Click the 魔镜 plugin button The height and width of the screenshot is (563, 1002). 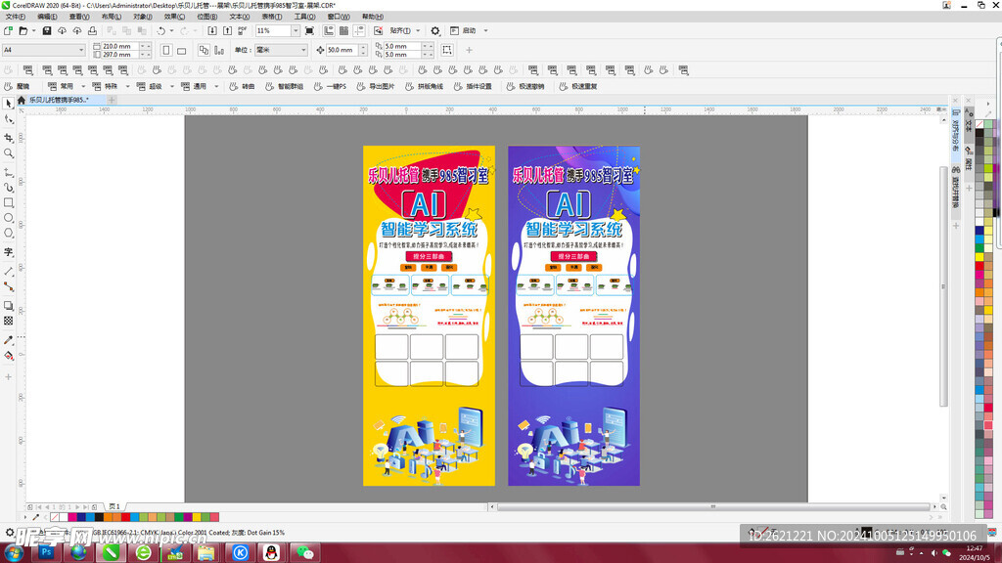(18, 86)
